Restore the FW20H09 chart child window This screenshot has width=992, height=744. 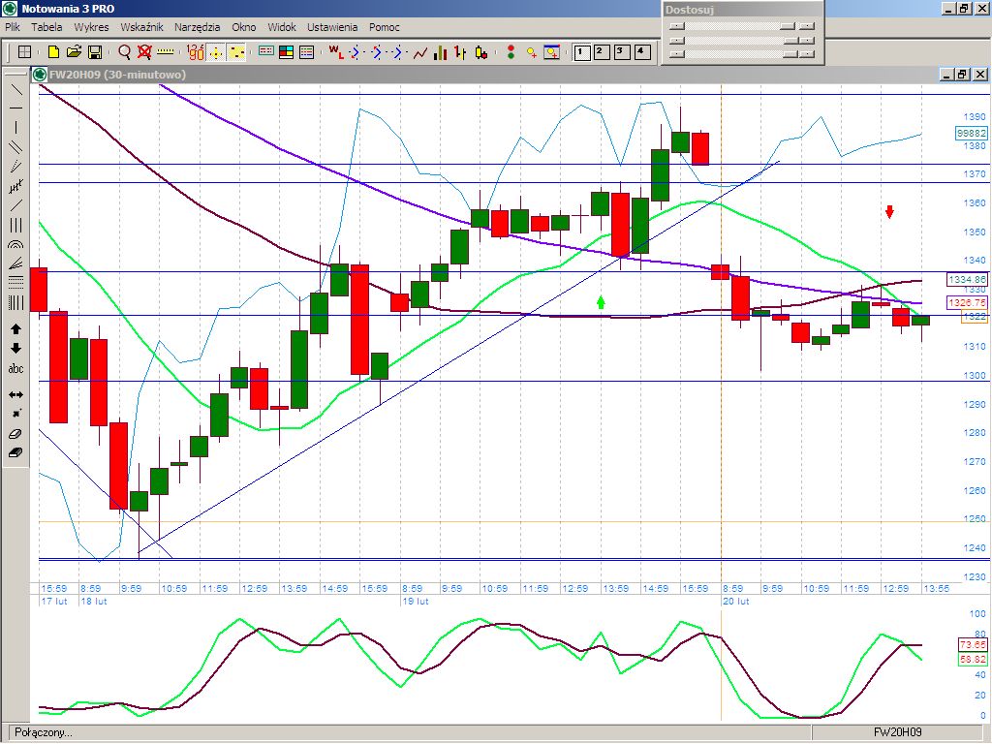click(961, 75)
